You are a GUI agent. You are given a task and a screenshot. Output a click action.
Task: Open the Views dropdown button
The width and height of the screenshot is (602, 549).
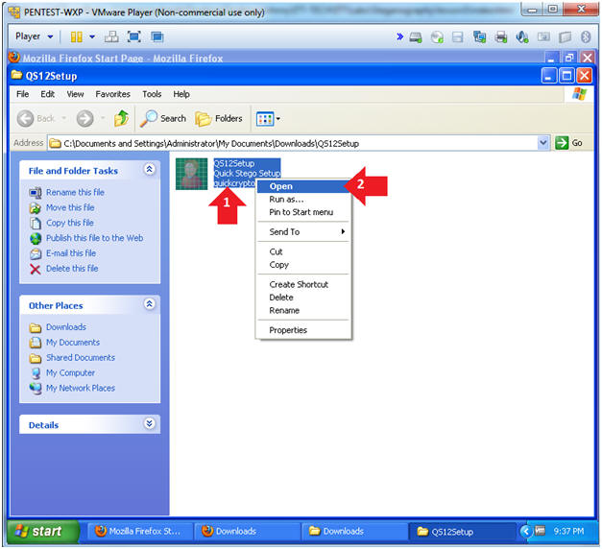(x=268, y=119)
